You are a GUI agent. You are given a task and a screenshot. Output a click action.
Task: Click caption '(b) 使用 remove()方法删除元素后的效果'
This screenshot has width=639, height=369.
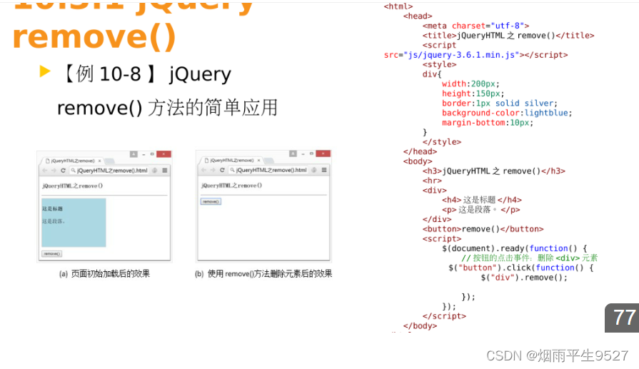[263, 273]
